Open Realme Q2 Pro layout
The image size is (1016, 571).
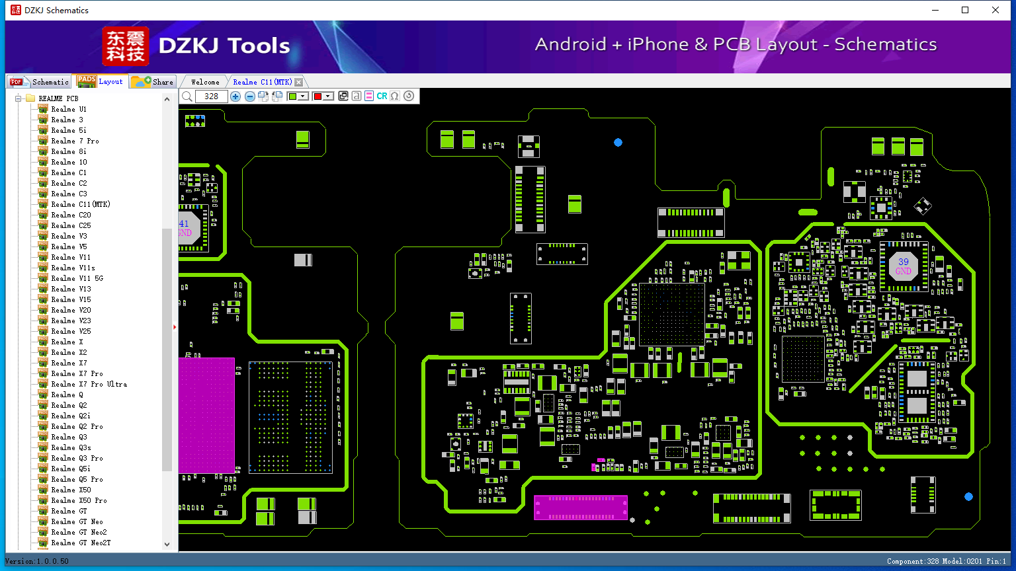point(77,426)
